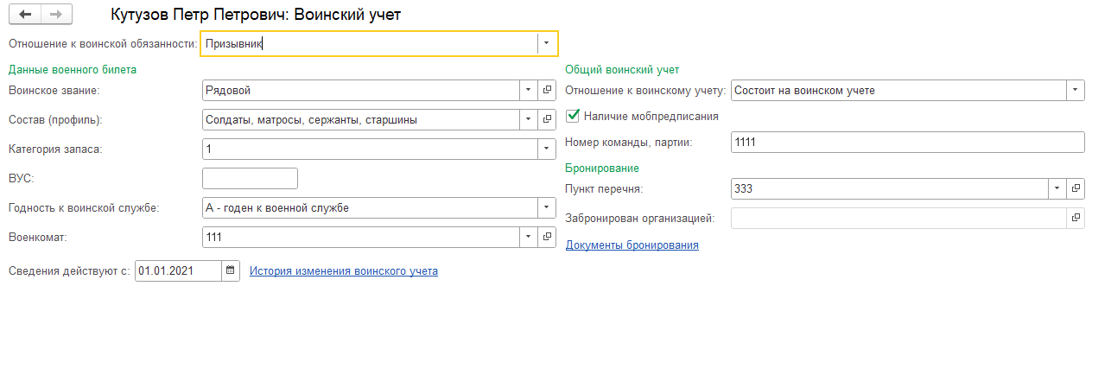Open calendar for Сведения действуют с date
The height and width of the screenshot is (375, 1111).
click(x=230, y=270)
